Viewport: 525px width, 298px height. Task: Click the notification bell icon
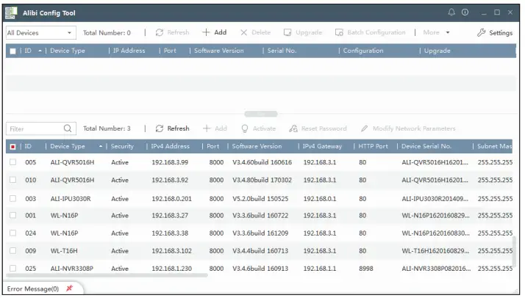point(451,12)
